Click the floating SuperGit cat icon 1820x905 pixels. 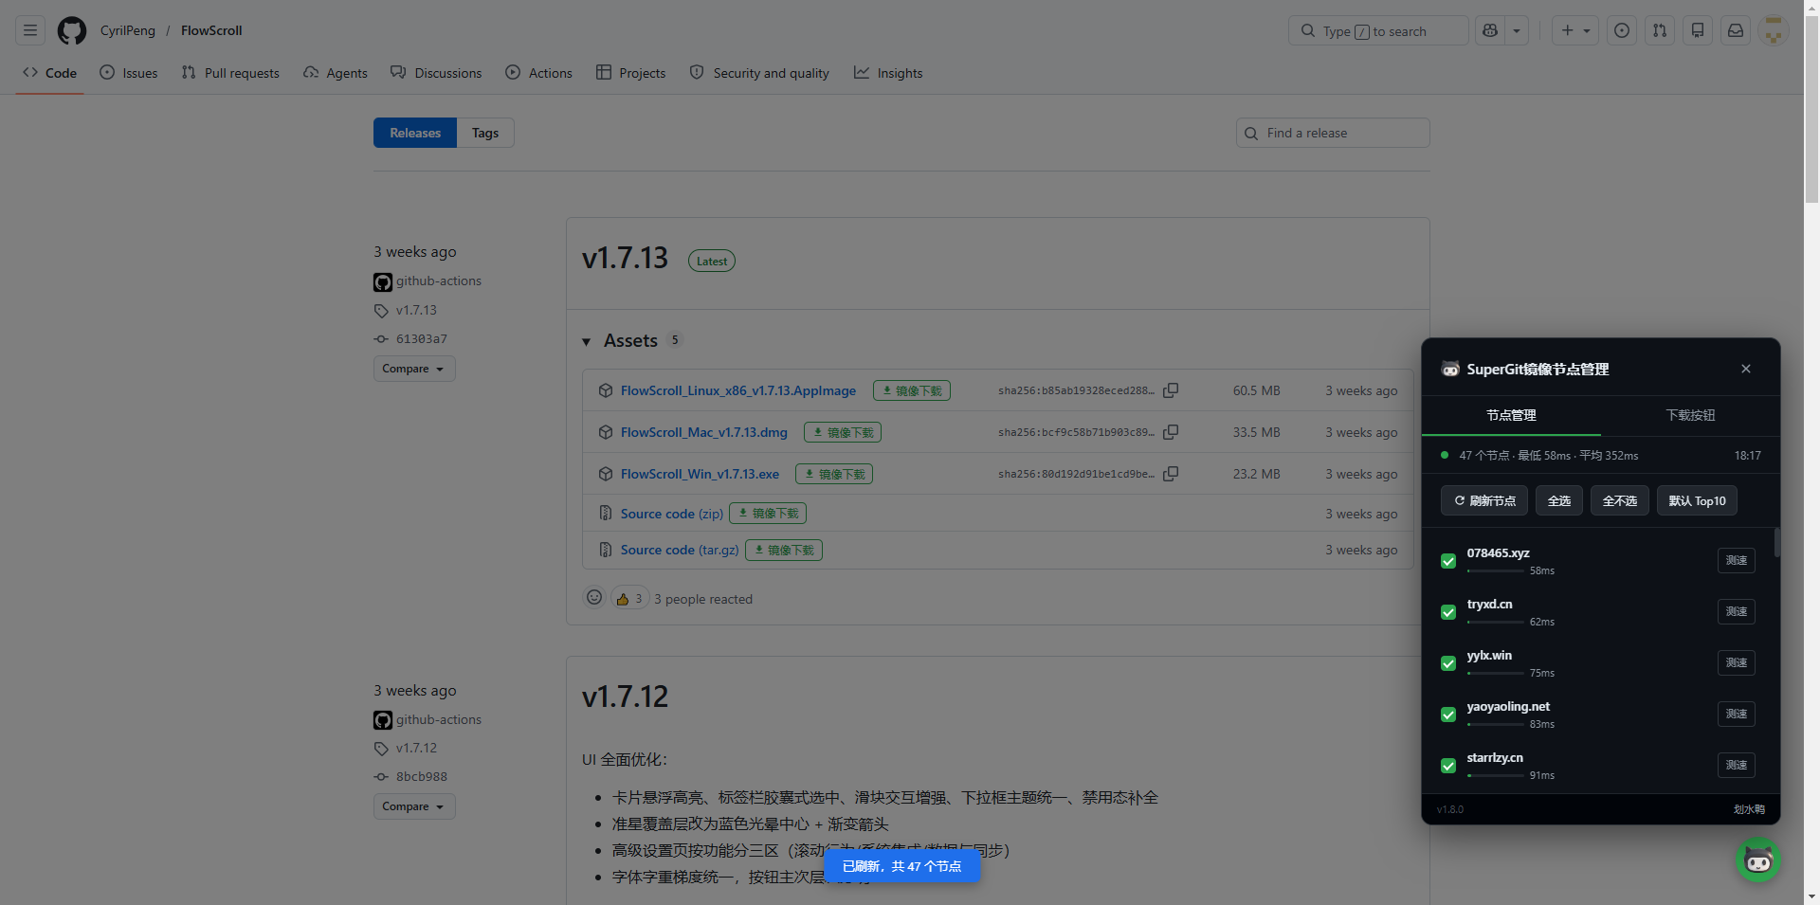pos(1758,860)
